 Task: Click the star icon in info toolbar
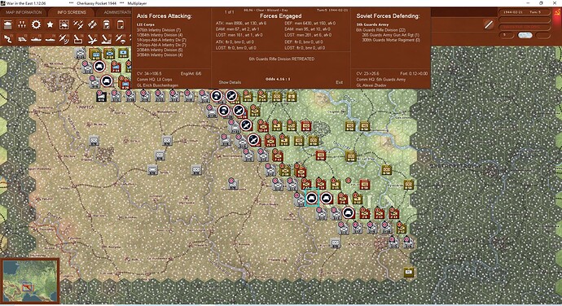[x=50, y=24]
